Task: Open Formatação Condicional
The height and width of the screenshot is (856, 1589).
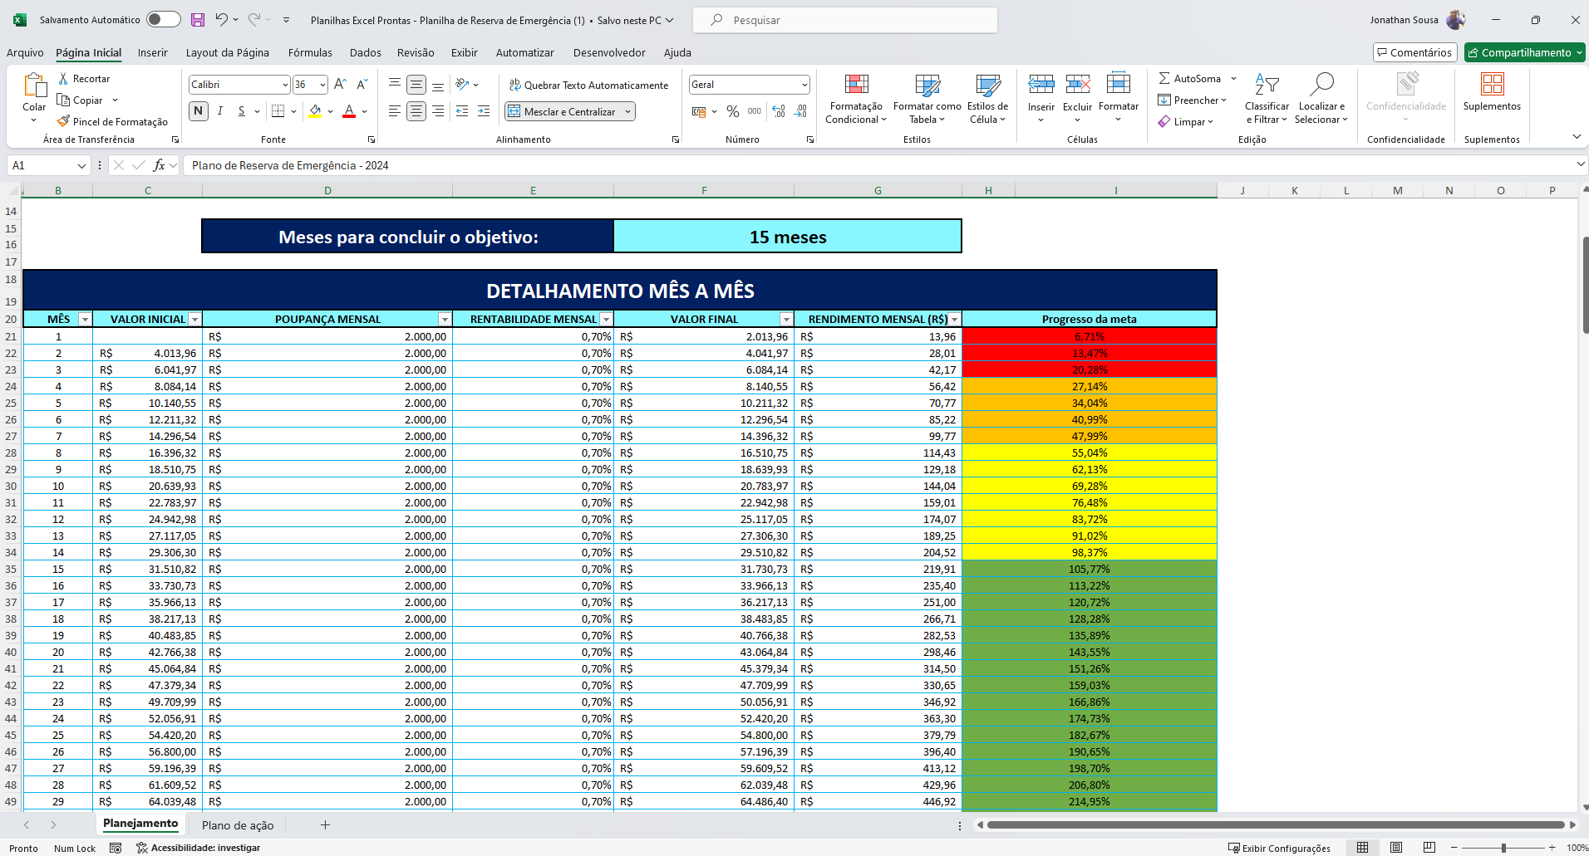Action: (856, 100)
